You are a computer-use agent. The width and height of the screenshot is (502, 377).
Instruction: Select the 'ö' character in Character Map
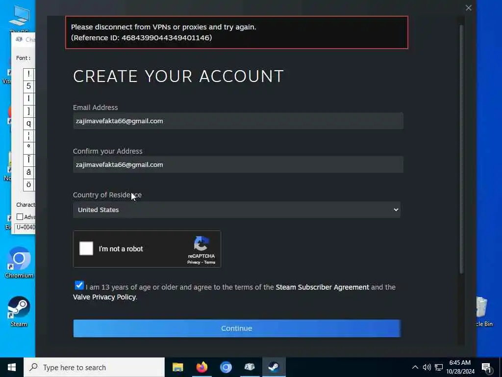coord(28,185)
